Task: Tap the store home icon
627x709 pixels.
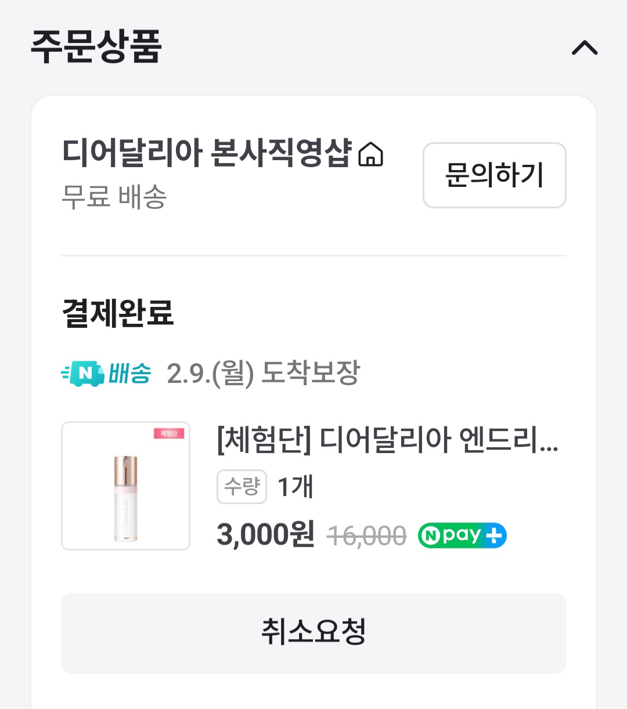Action: (x=370, y=155)
